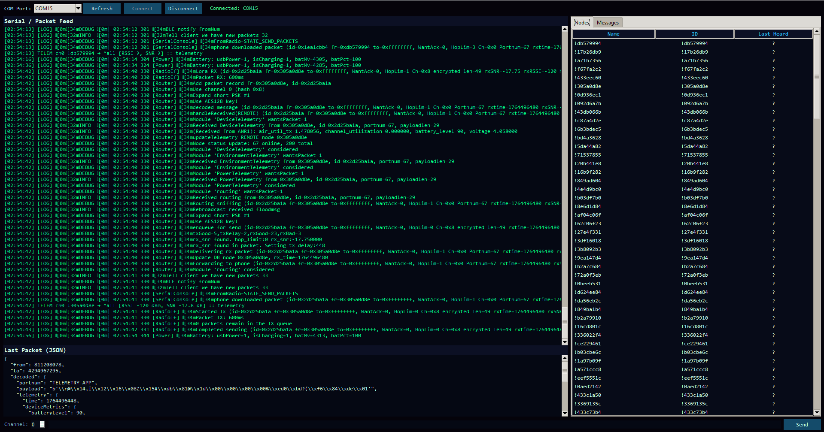This screenshot has width=824, height=432.
Task: Select node !db579994 in the list
Action: point(614,43)
